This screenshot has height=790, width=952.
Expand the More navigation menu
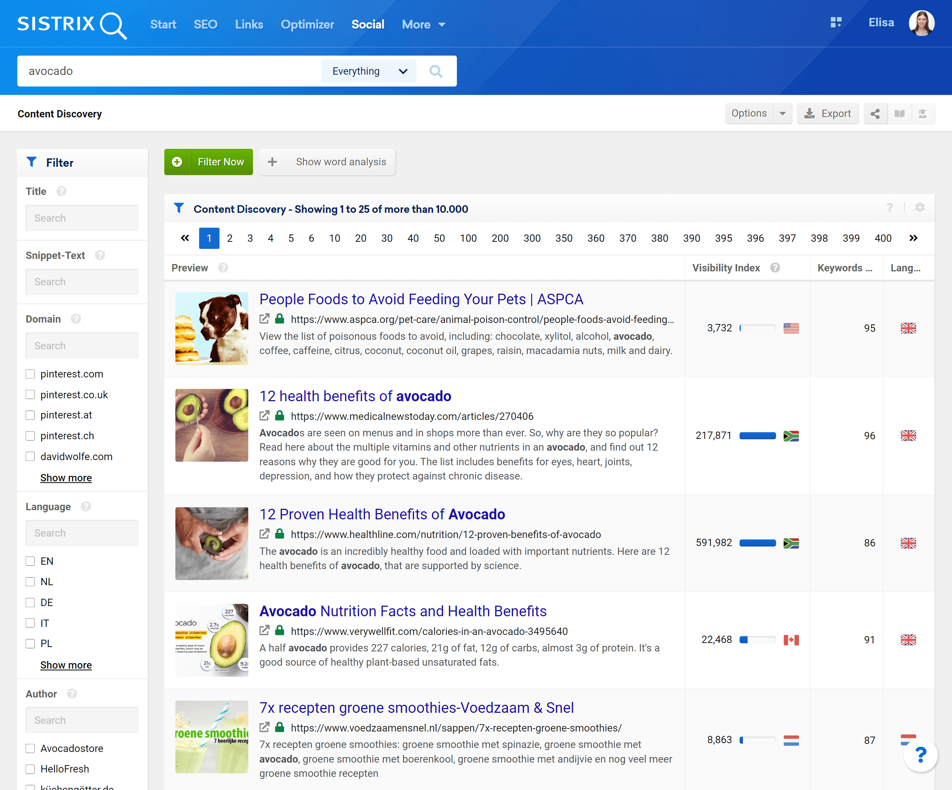(423, 25)
